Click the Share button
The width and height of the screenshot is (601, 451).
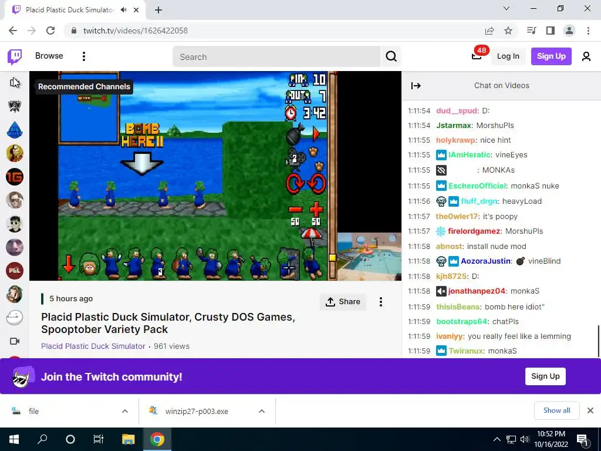(343, 302)
